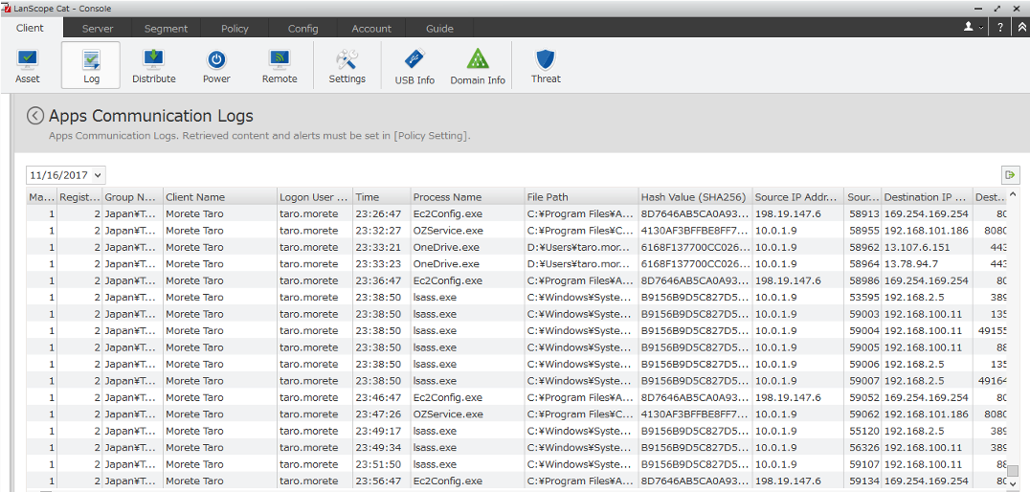Switch to the Server tab
Image resolution: width=1030 pixels, height=492 pixels.
(98, 29)
